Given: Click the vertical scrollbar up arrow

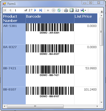Looking at the screenshot, I should tap(101, 16).
